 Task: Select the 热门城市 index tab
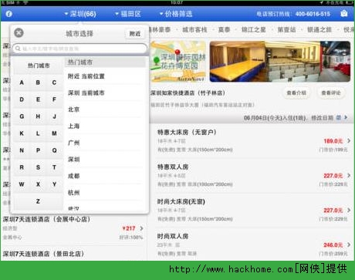click(x=39, y=66)
